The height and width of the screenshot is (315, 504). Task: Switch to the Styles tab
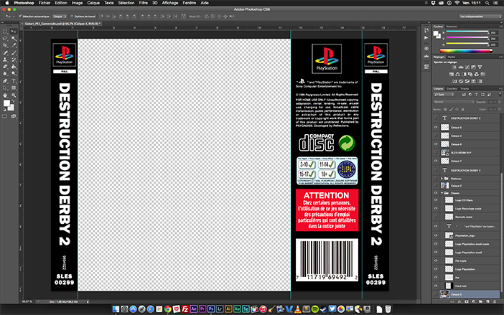coord(452,57)
